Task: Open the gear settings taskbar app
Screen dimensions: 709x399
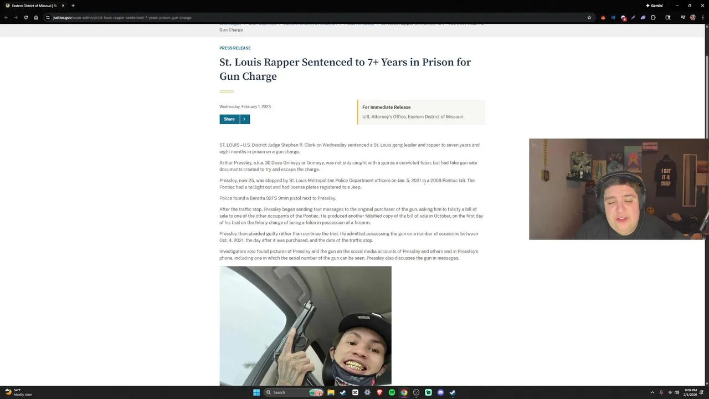Action: point(367,392)
